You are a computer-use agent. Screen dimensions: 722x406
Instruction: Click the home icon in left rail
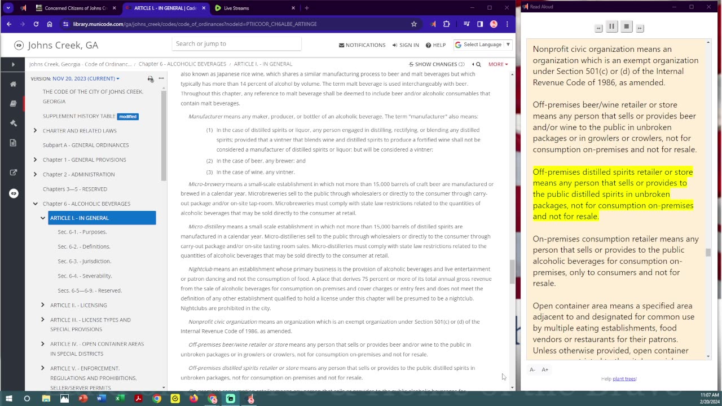click(x=13, y=84)
